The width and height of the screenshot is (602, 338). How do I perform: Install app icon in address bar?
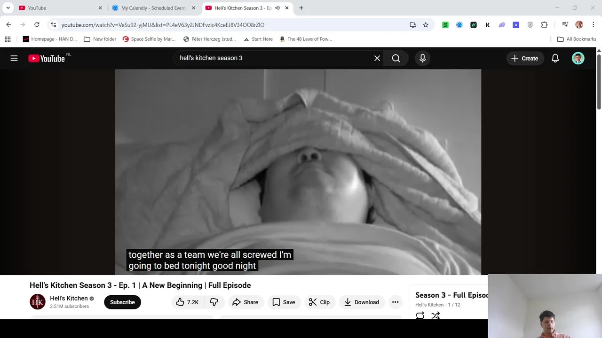[x=413, y=25]
